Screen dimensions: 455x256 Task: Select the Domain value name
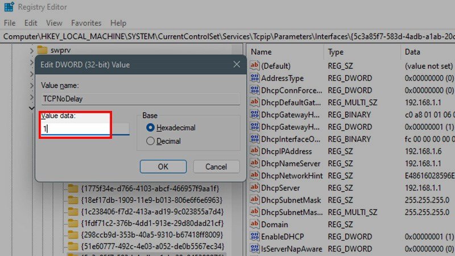click(x=275, y=224)
